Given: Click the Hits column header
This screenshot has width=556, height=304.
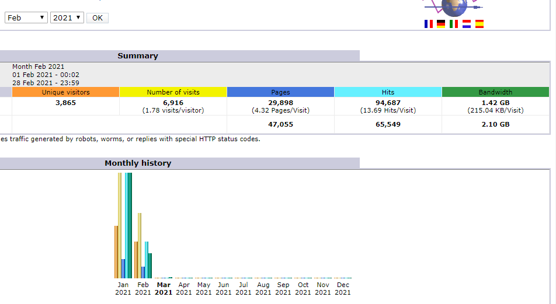Looking at the screenshot, I should click(388, 92).
